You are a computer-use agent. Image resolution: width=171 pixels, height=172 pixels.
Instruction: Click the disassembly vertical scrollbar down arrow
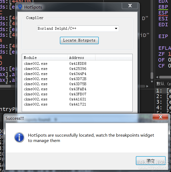(152, 82)
